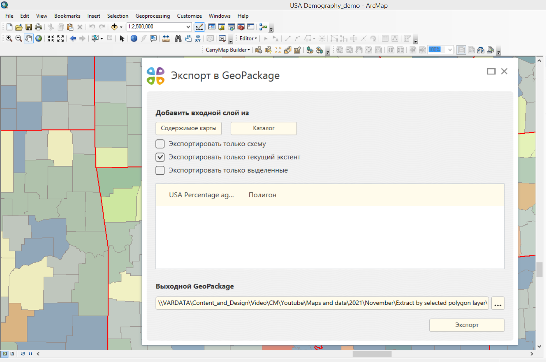
Task: Open the File menu
Action: 9,16
